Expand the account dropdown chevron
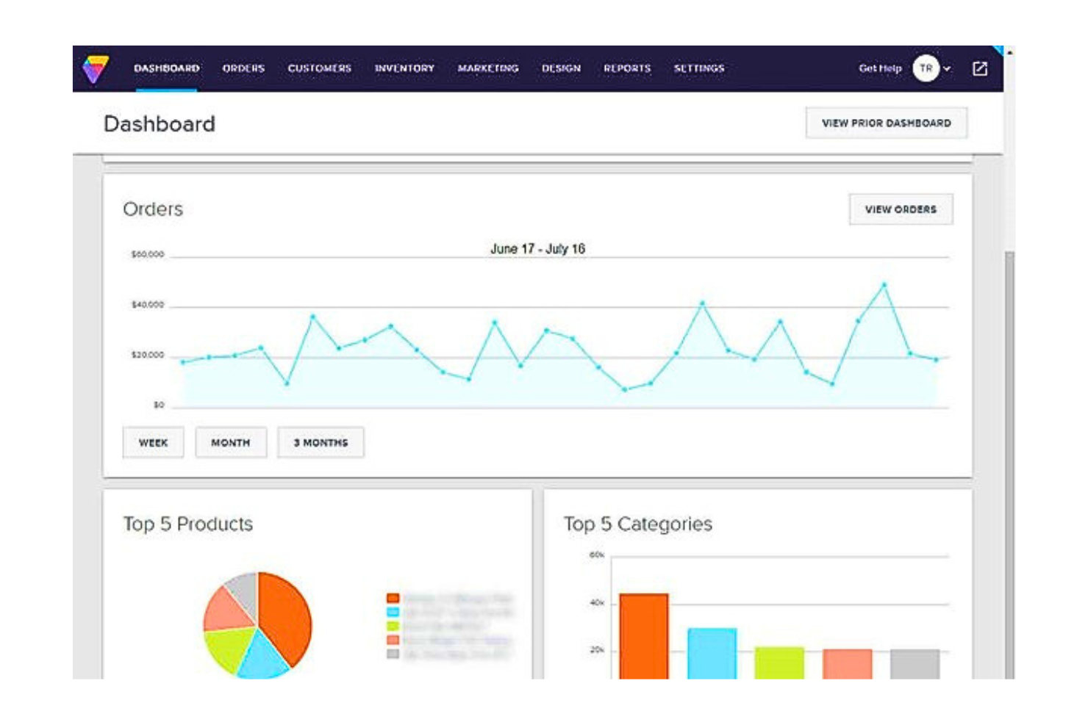Screen dimensions: 1088x725 click(948, 68)
